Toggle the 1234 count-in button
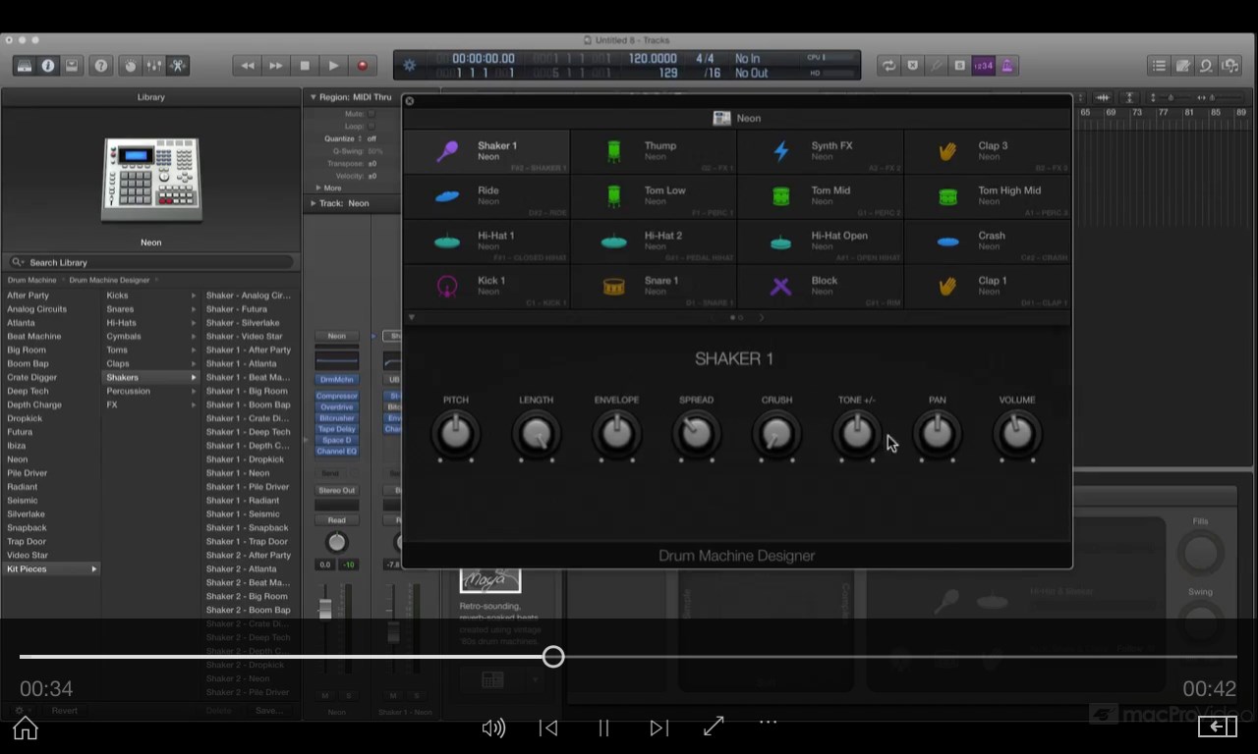The image size is (1258, 754). pyautogui.click(x=983, y=66)
